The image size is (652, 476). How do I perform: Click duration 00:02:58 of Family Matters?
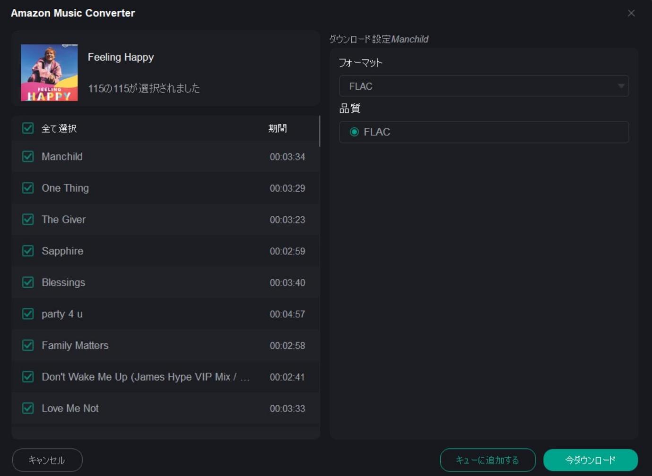coord(287,346)
